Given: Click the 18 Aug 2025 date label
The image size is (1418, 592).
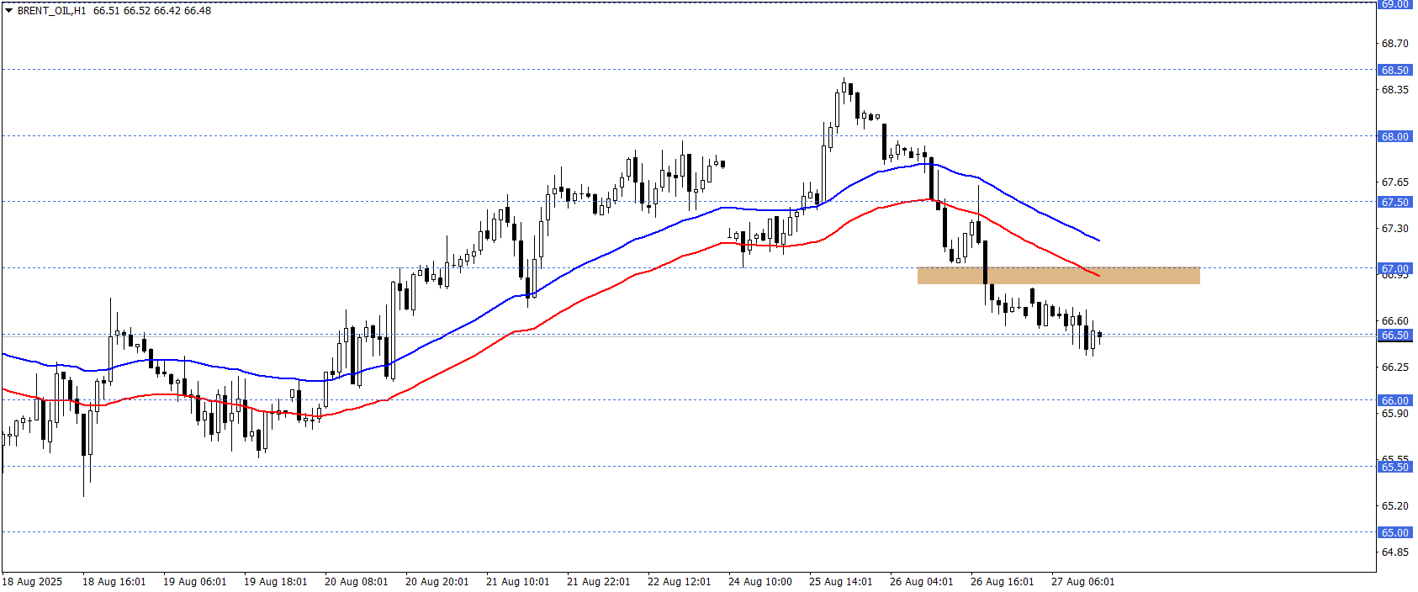Looking at the screenshot, I should tap(32, 582).
